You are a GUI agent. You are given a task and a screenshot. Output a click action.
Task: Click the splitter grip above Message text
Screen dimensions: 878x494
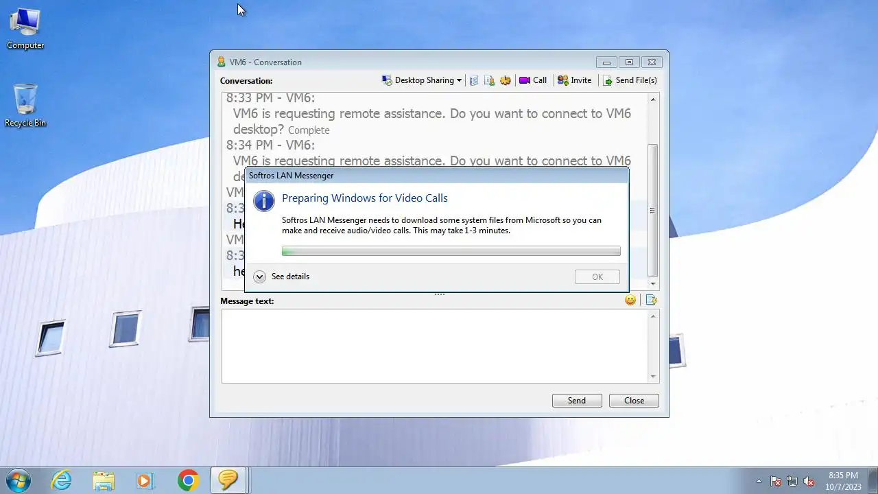pyautogui.click(x=440, y=294)
